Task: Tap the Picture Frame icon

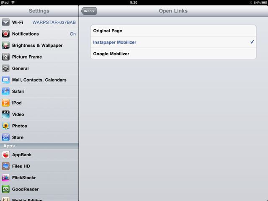Action: (x=5, y=57)
